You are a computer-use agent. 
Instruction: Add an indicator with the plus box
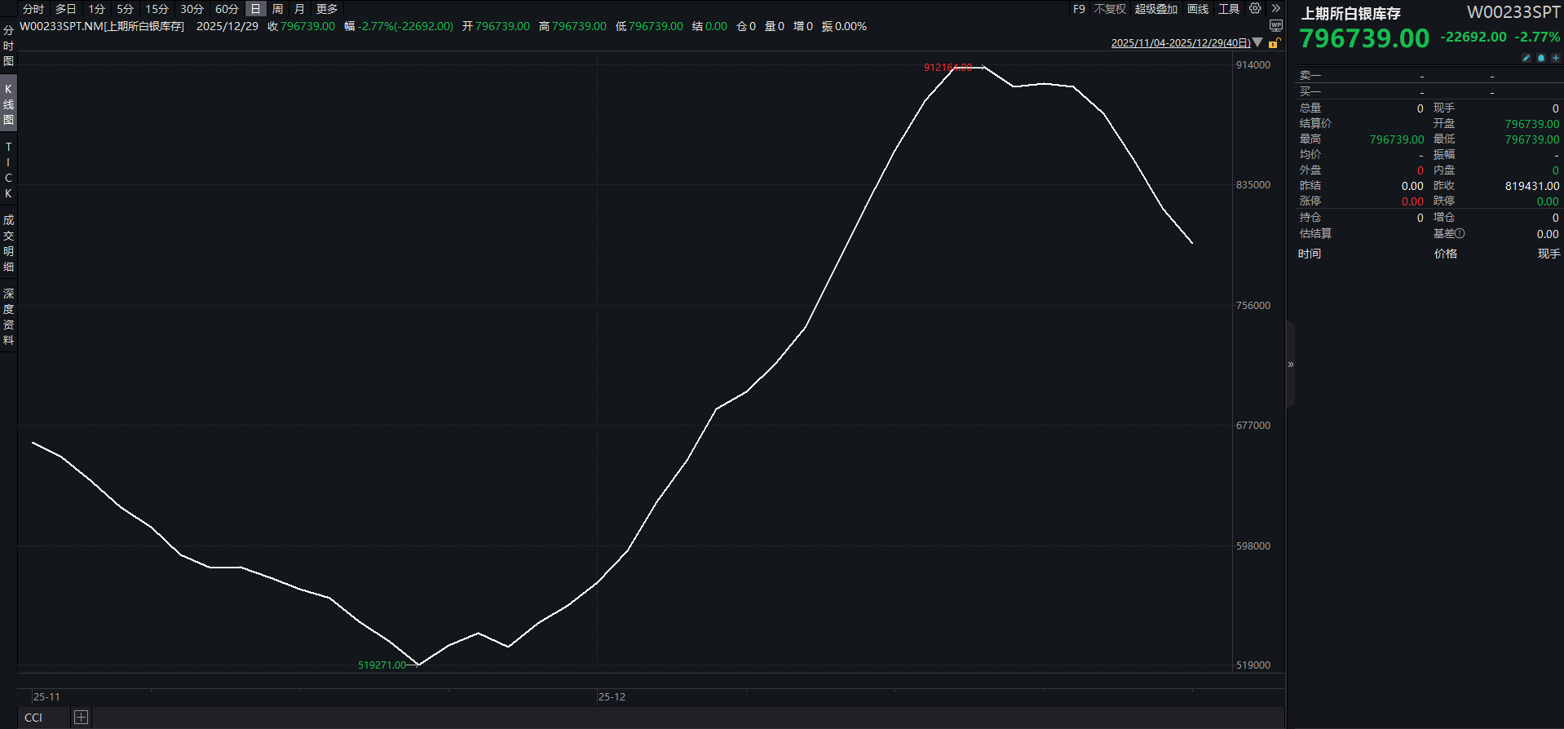81,718
